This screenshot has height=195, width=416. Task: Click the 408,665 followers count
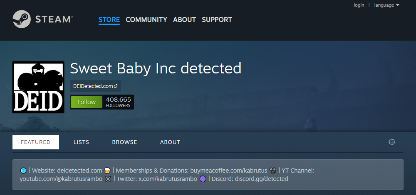(118, 102)
